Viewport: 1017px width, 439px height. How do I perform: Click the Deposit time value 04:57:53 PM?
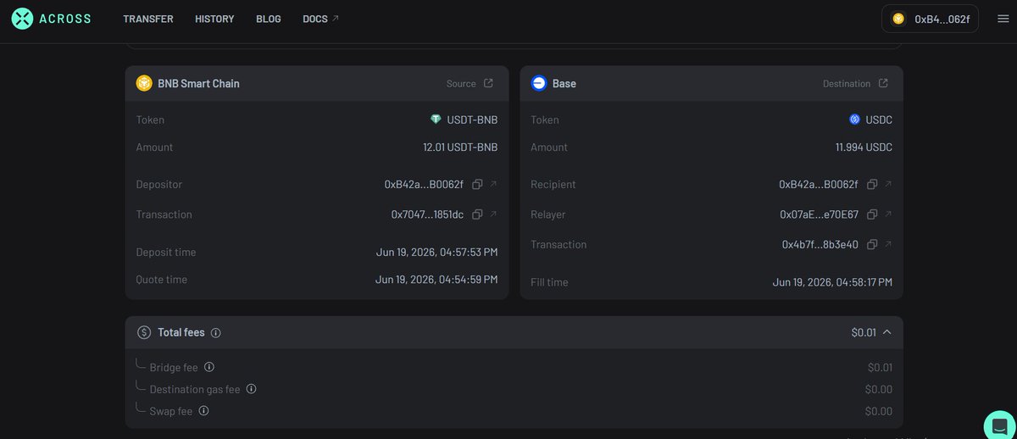coord(436,252)
